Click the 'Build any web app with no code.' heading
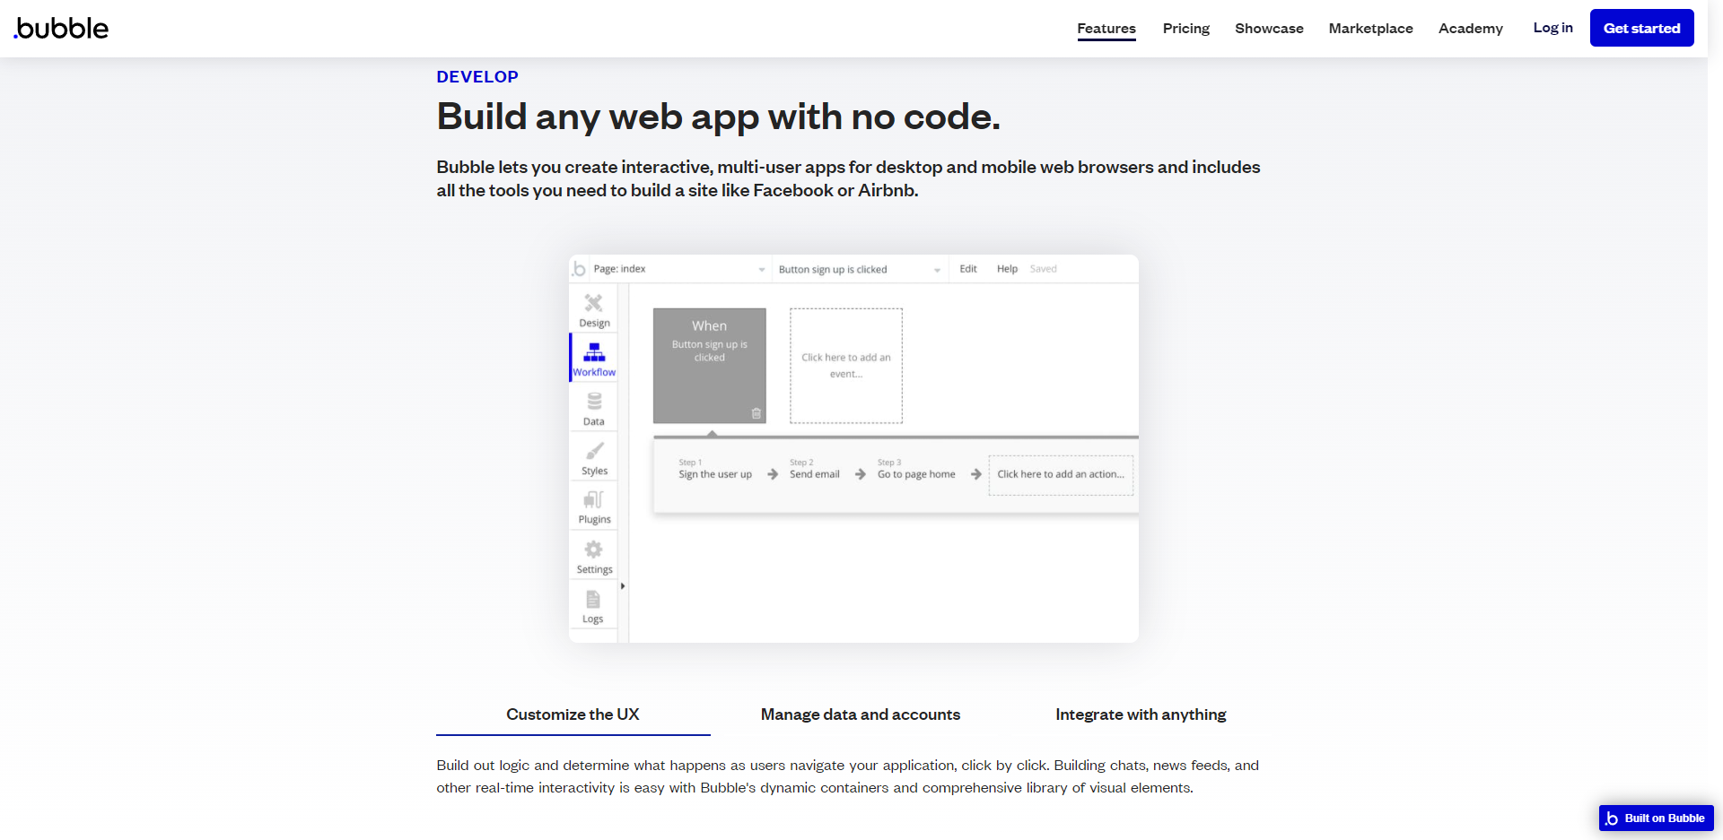The image size is (1723, 840). (x=718, y=117)
